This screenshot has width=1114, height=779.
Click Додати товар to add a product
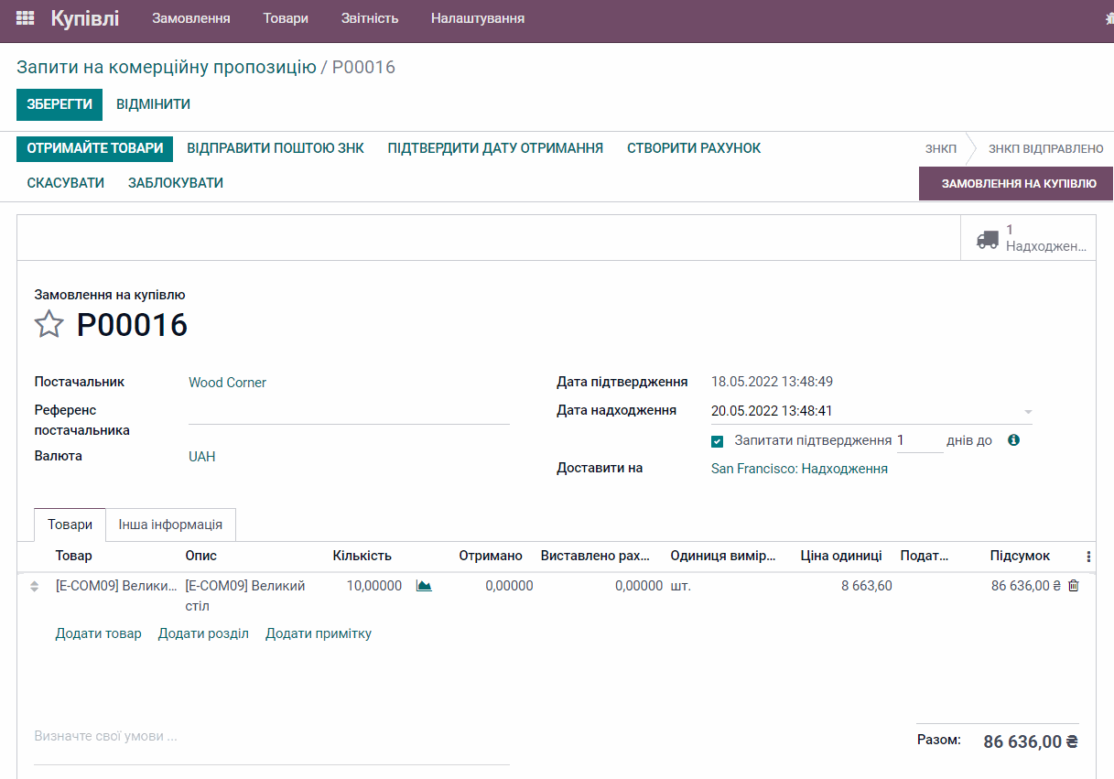click(98, 633)
